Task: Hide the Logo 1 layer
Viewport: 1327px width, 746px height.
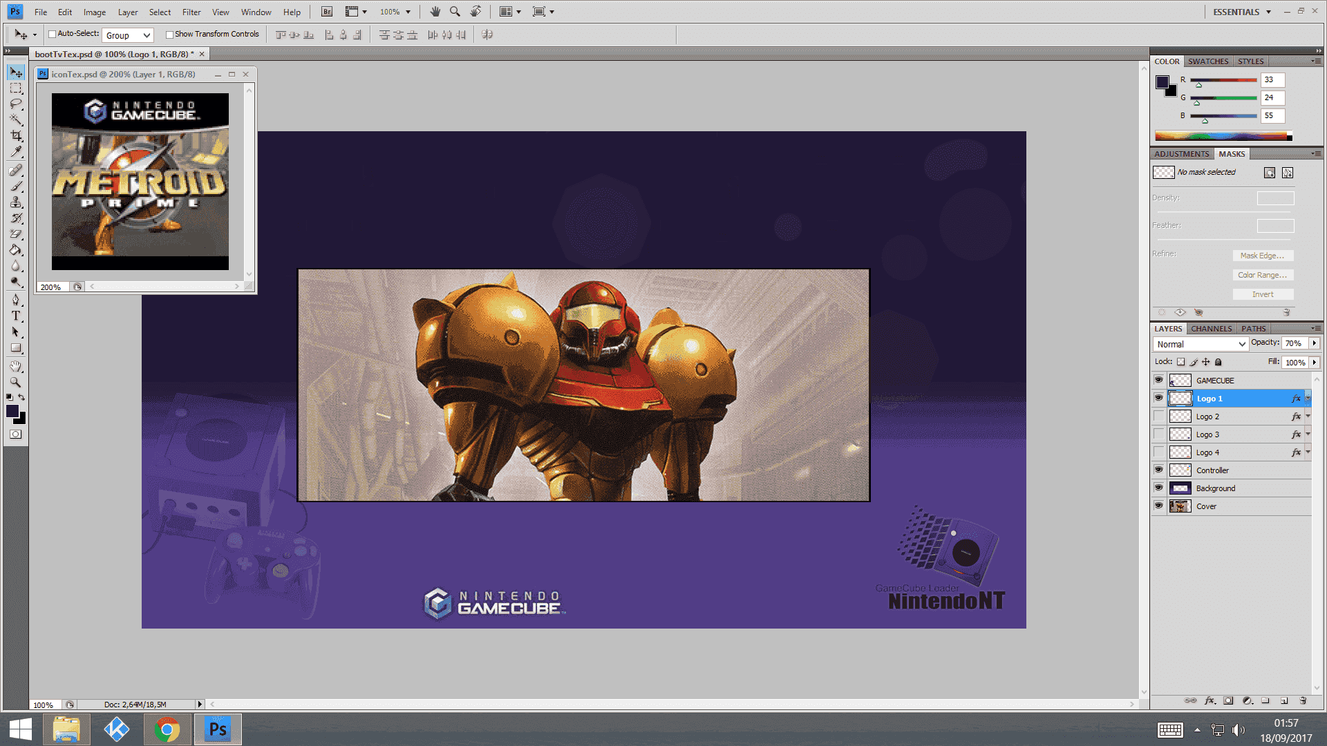Action: pyautogui.click(x=1159, y=398)
